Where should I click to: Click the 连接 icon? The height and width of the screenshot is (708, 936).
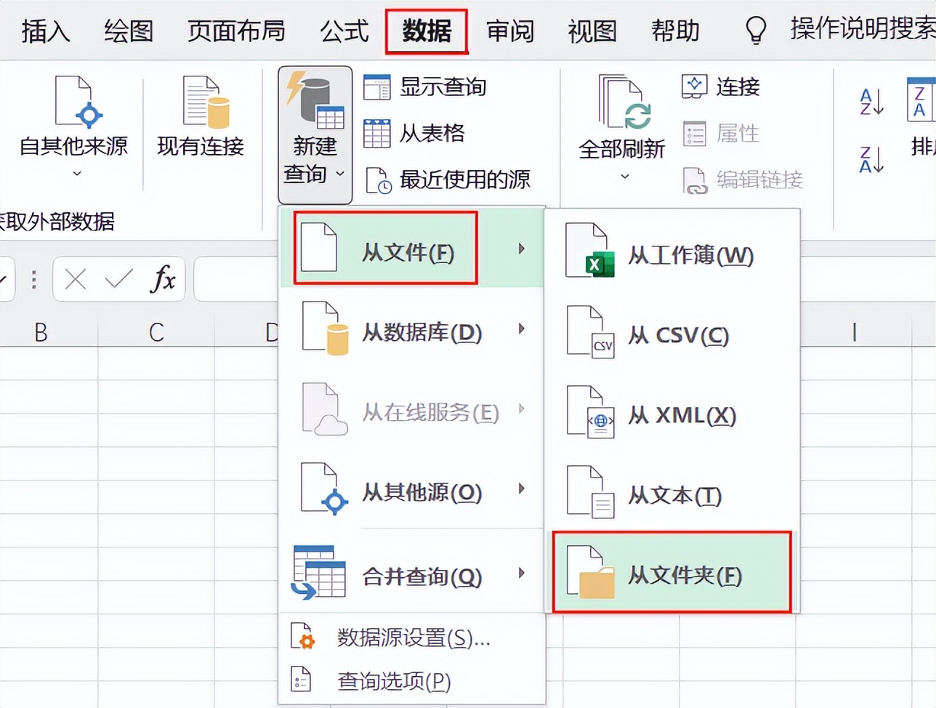pyautogui.click(x=695, y=87)
